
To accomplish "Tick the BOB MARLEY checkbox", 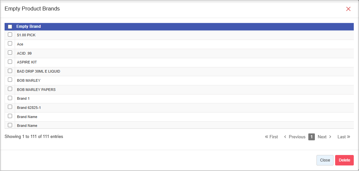I will pyautogui.click(x=10, y=80).
